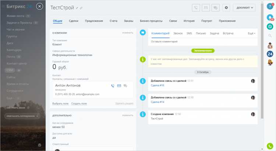This screenshot has width=276, height=151.
Task: Expand Ещё item in left menu
Action: click(11, 98)
